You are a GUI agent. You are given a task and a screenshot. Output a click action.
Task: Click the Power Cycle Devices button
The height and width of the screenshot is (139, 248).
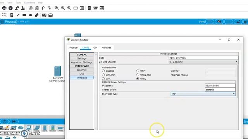pos(4,122)
